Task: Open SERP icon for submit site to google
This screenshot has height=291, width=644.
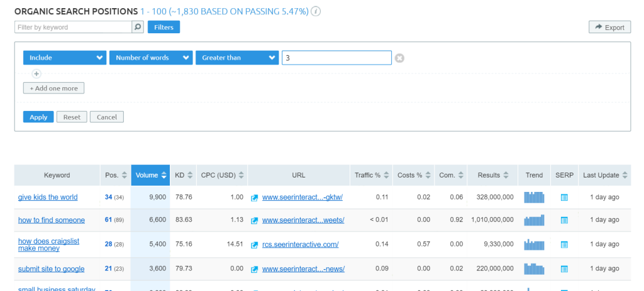Action: pyautogui.click(x=564, y=269)
